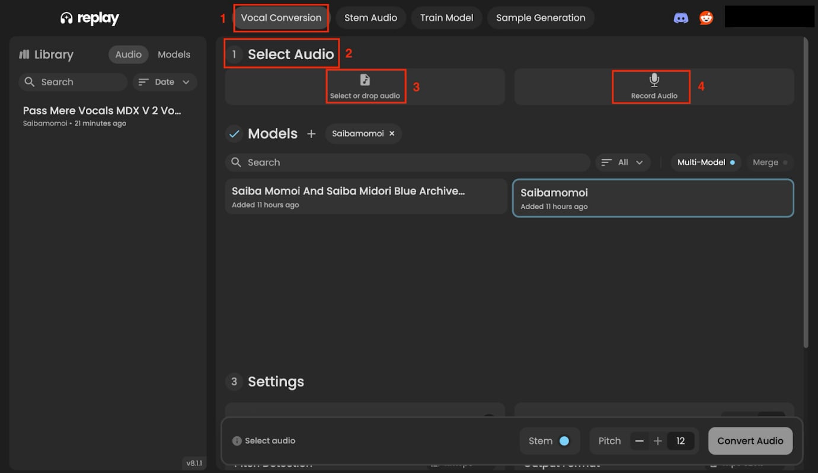Screen dimensions: 818x473
Task: Click the Convert Audio button
Action: point(750,441)
